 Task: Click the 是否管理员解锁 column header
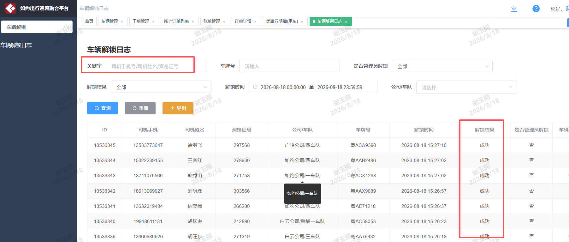(x=531, y=130)
